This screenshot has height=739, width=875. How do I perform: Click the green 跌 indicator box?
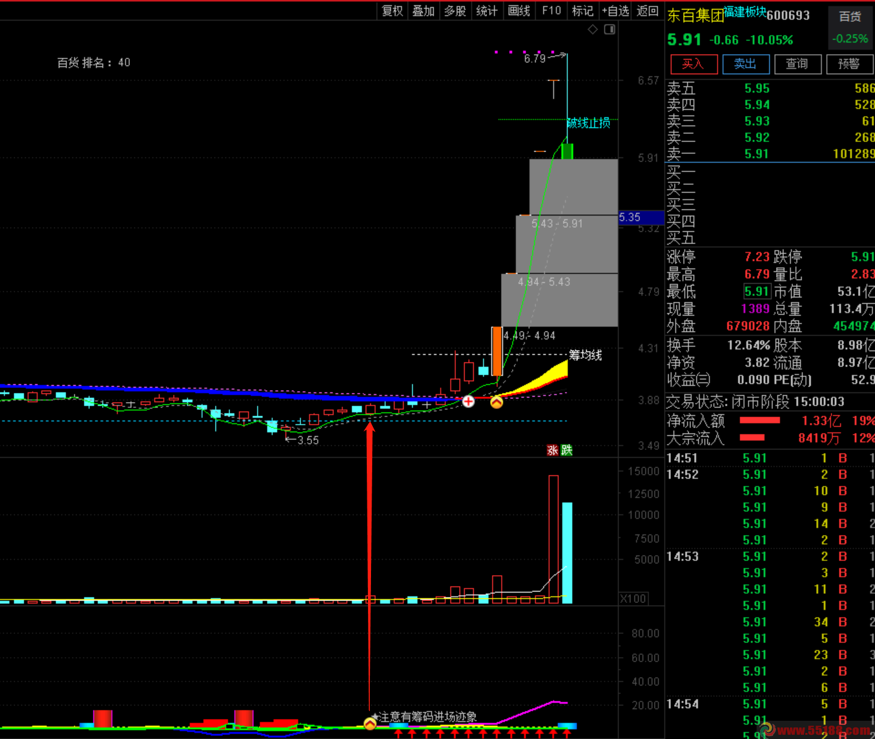click(567, 450)
